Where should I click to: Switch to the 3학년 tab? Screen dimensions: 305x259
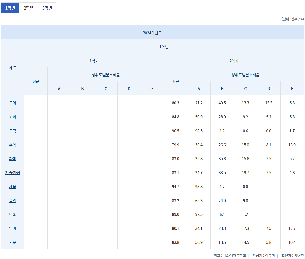tap(47, 8)
